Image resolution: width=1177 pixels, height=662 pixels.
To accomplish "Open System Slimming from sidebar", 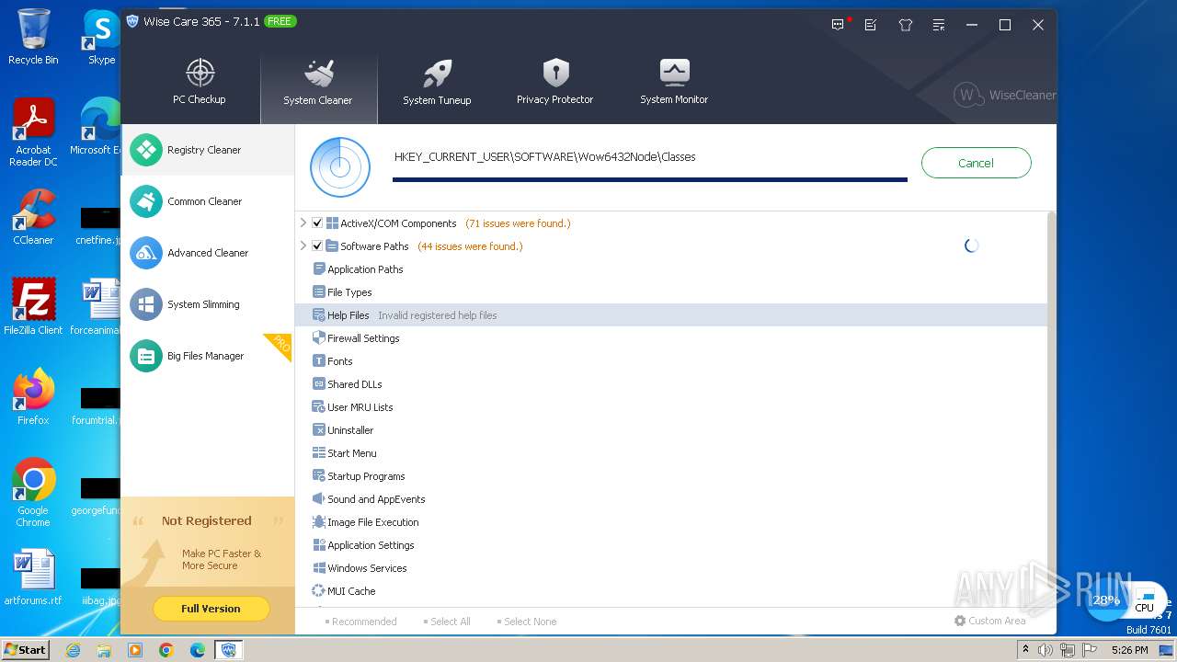I will (x=208, y=304).
